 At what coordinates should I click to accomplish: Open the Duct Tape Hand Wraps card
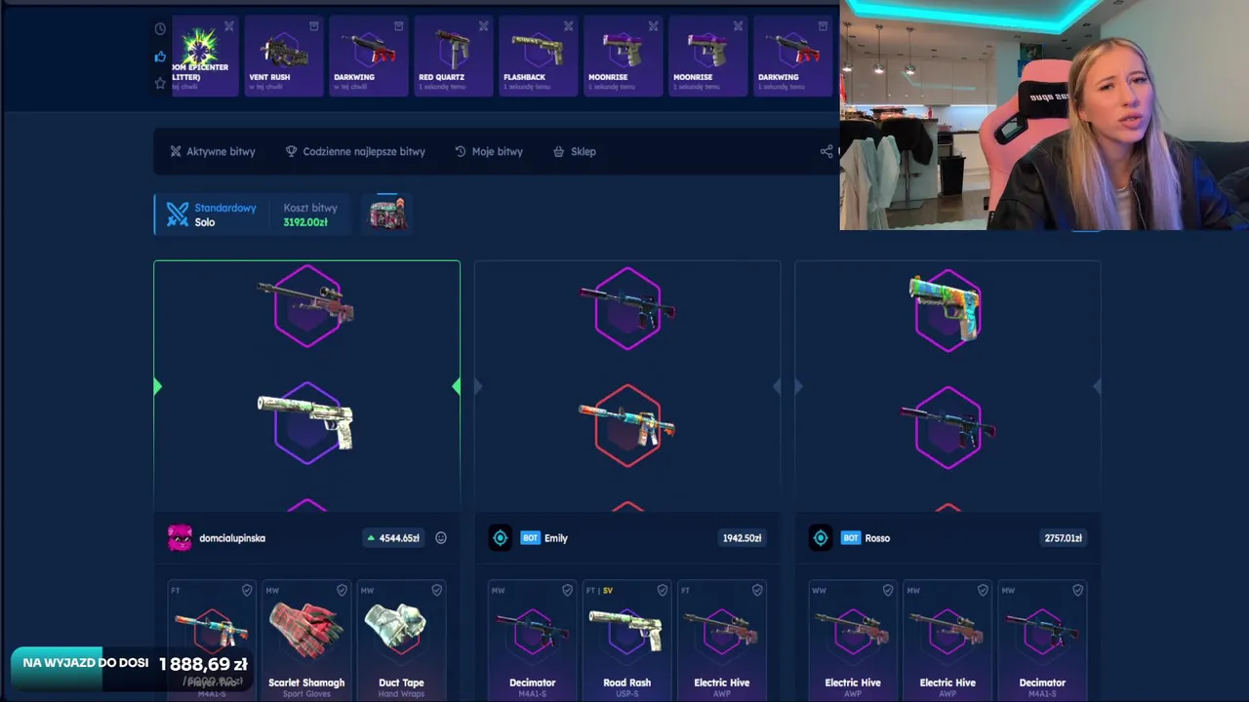pos(401,641)
